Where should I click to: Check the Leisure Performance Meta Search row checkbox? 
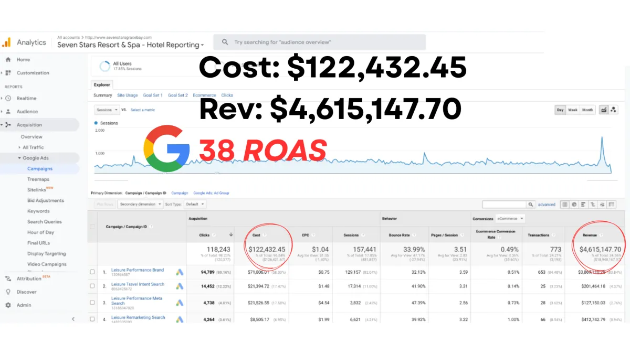tap(92, 303)
